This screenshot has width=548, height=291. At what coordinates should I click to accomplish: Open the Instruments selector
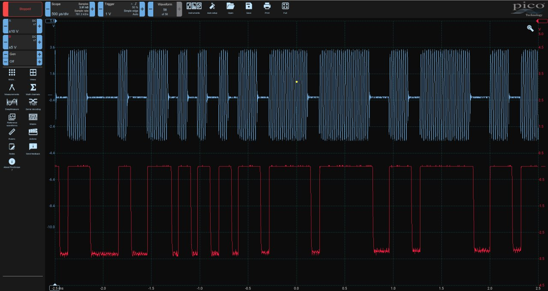(x=194, y=8)
